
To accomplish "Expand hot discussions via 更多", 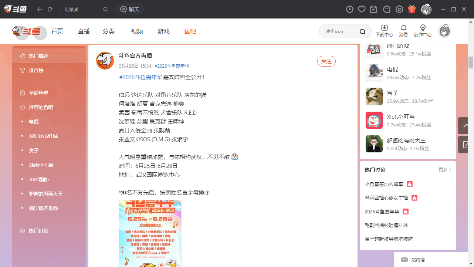I will pyautogui.click(x=445, y=170).
